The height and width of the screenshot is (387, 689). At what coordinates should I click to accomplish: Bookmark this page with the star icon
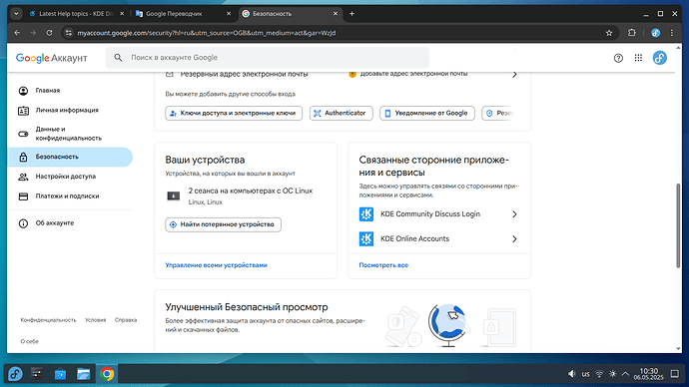[609, 33]
